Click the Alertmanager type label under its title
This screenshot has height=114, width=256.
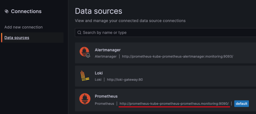click(x=105, y=56)
